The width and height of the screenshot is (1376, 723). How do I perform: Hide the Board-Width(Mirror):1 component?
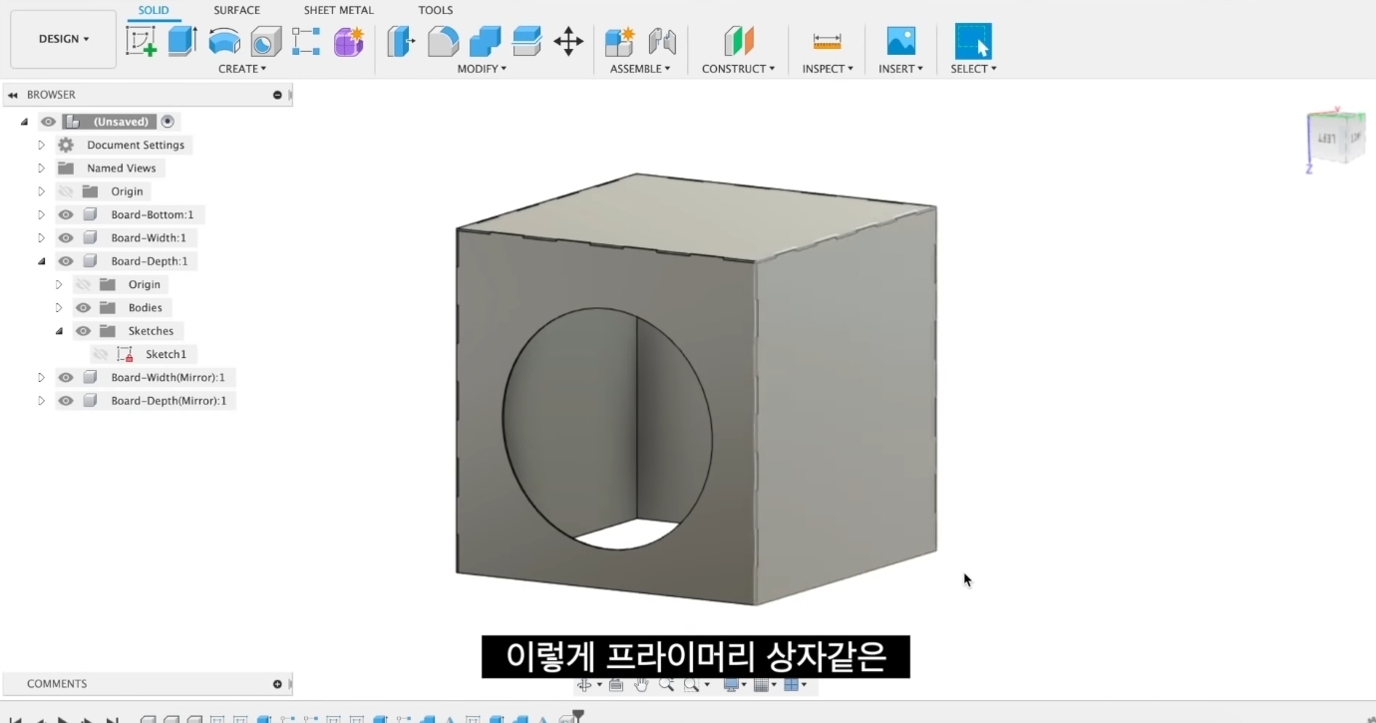click(x=66, y=378)
